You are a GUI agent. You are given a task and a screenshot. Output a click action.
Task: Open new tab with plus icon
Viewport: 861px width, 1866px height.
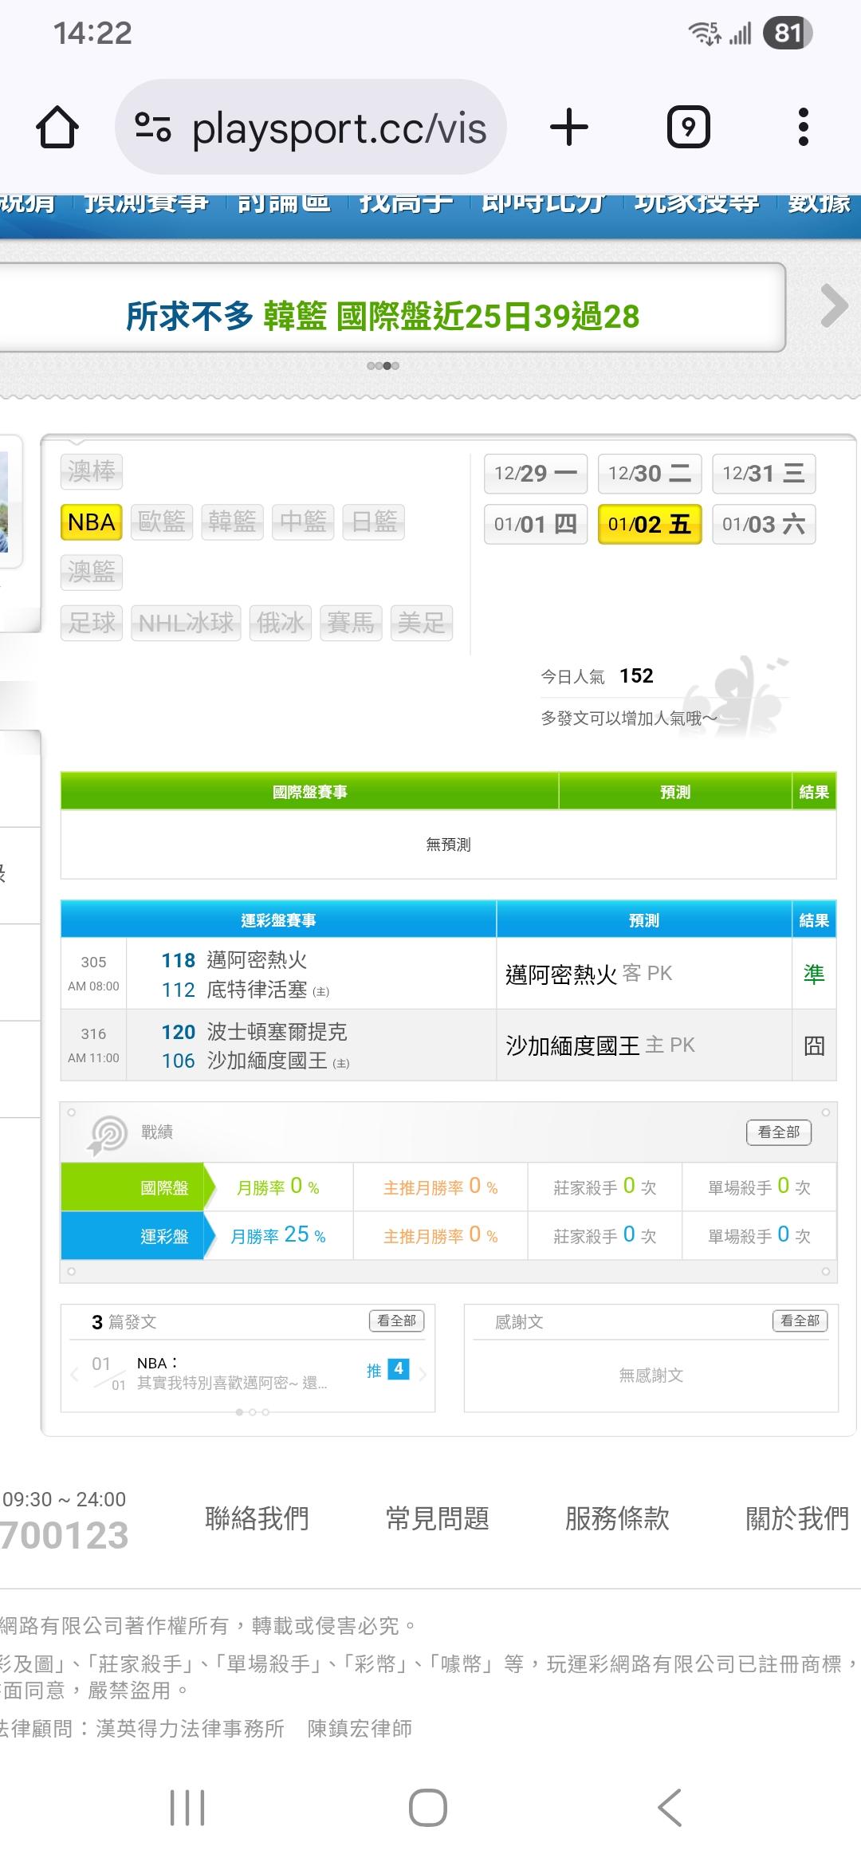point(569,128)
